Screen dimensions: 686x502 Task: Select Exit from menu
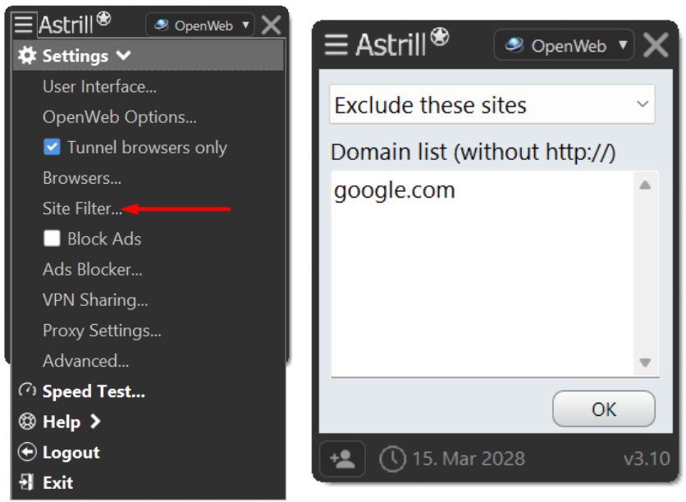point(57,483)
